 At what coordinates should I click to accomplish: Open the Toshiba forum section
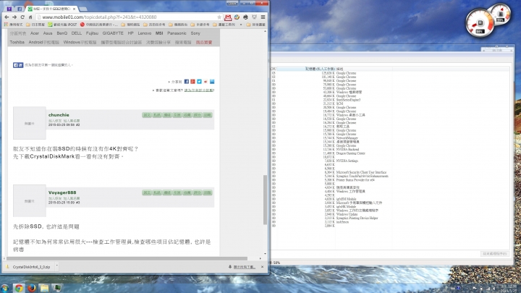(17, 42)
